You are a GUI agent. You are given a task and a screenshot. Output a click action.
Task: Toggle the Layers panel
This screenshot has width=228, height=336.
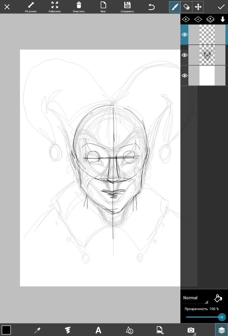pyautogui.click(x=221, y=330)
